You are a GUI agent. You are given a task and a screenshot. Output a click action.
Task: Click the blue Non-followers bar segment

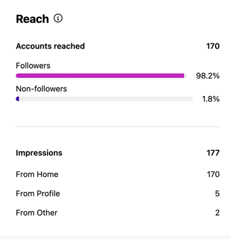coord(17,99)
